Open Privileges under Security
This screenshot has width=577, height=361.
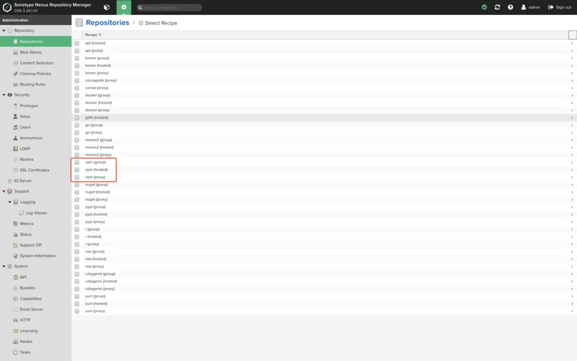coord(36,105)
